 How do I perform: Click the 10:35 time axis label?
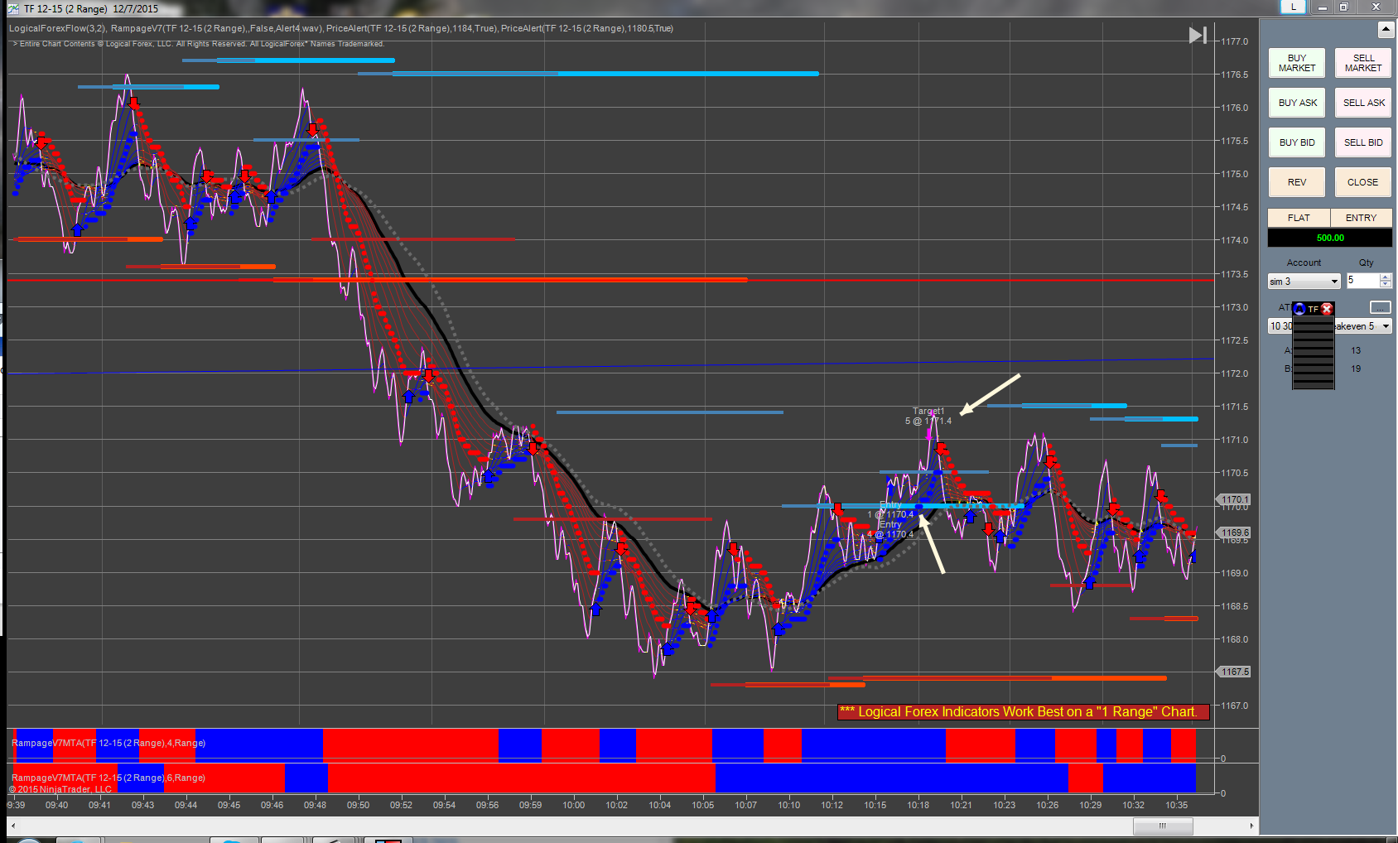tap(1177, 805)
